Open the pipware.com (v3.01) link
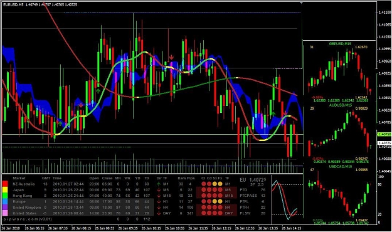 pos(27,219)
